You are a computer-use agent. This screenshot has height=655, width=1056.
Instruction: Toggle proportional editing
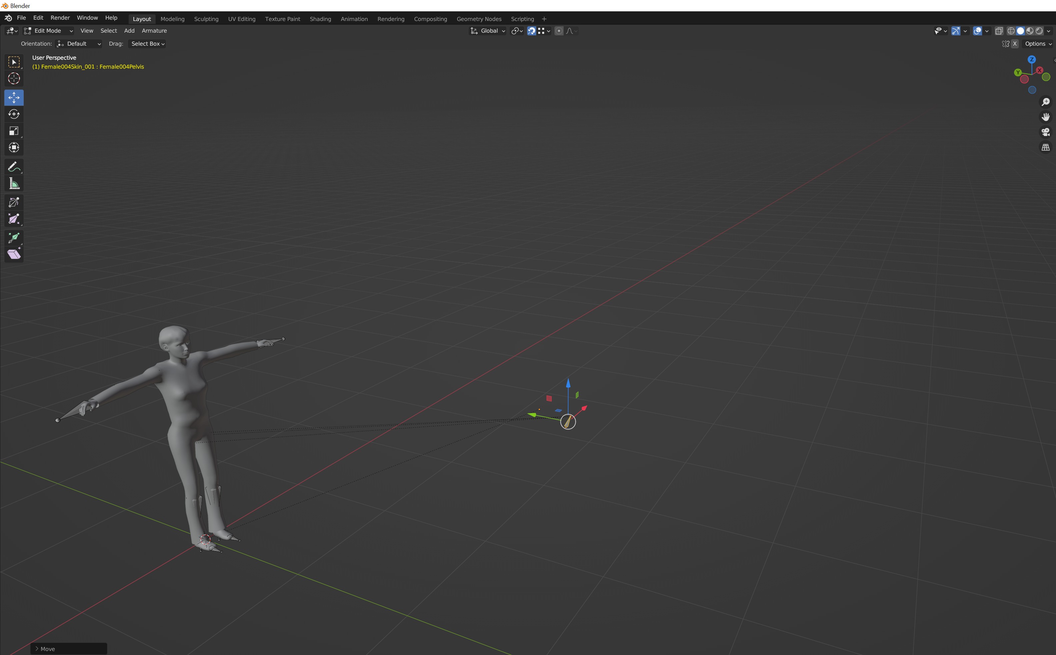[559, 31]
